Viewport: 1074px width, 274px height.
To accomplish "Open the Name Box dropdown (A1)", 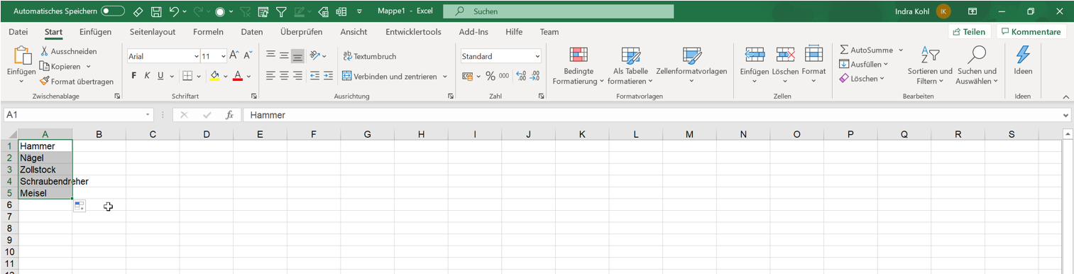I will (148, 115).
